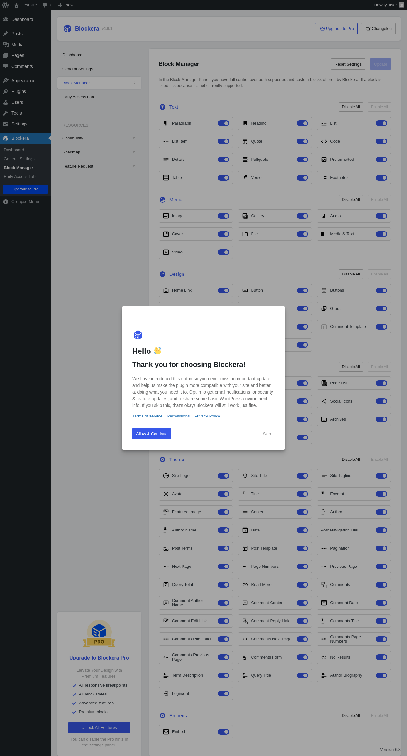Click the Image block icon
This screenshot has height=756, width=407.
click(x=166, y=216)
